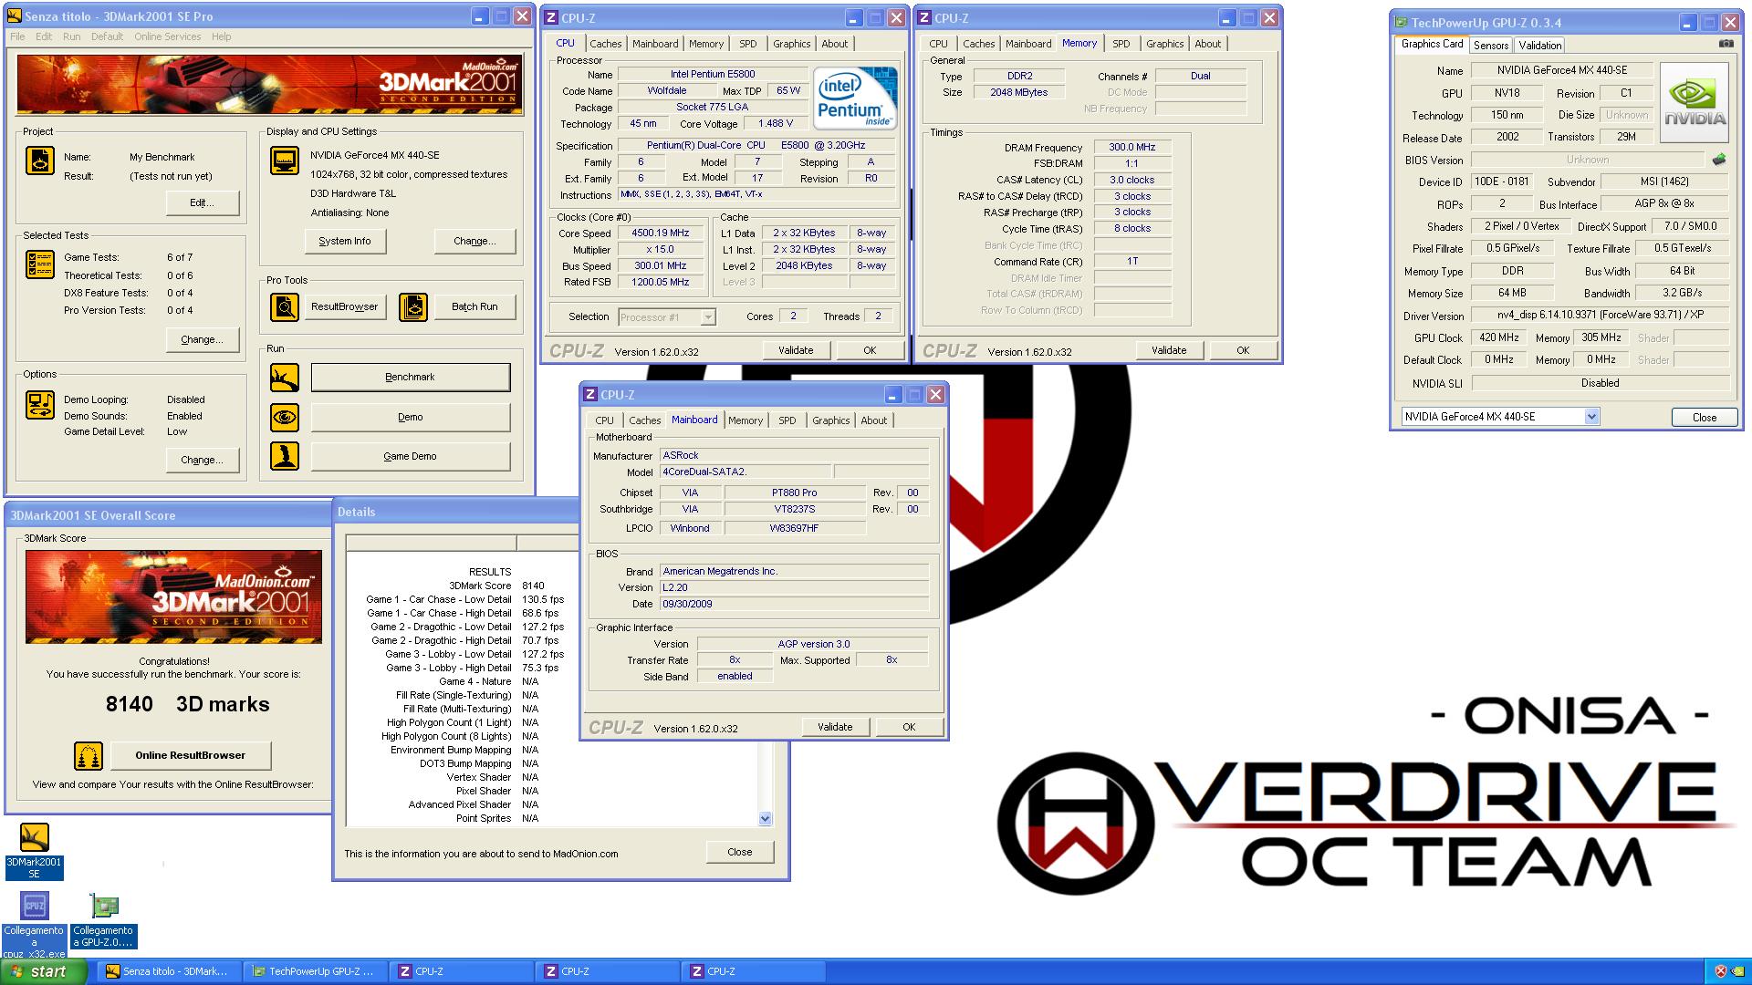Open the File menu in 3DMark
The height and width of the screenshot is (985, 1752).
(17, 36)
